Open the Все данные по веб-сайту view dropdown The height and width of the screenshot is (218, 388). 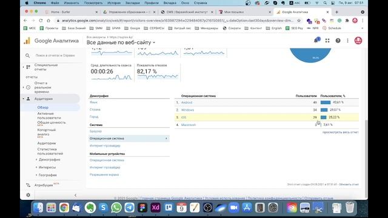click(x=121, y=42)
